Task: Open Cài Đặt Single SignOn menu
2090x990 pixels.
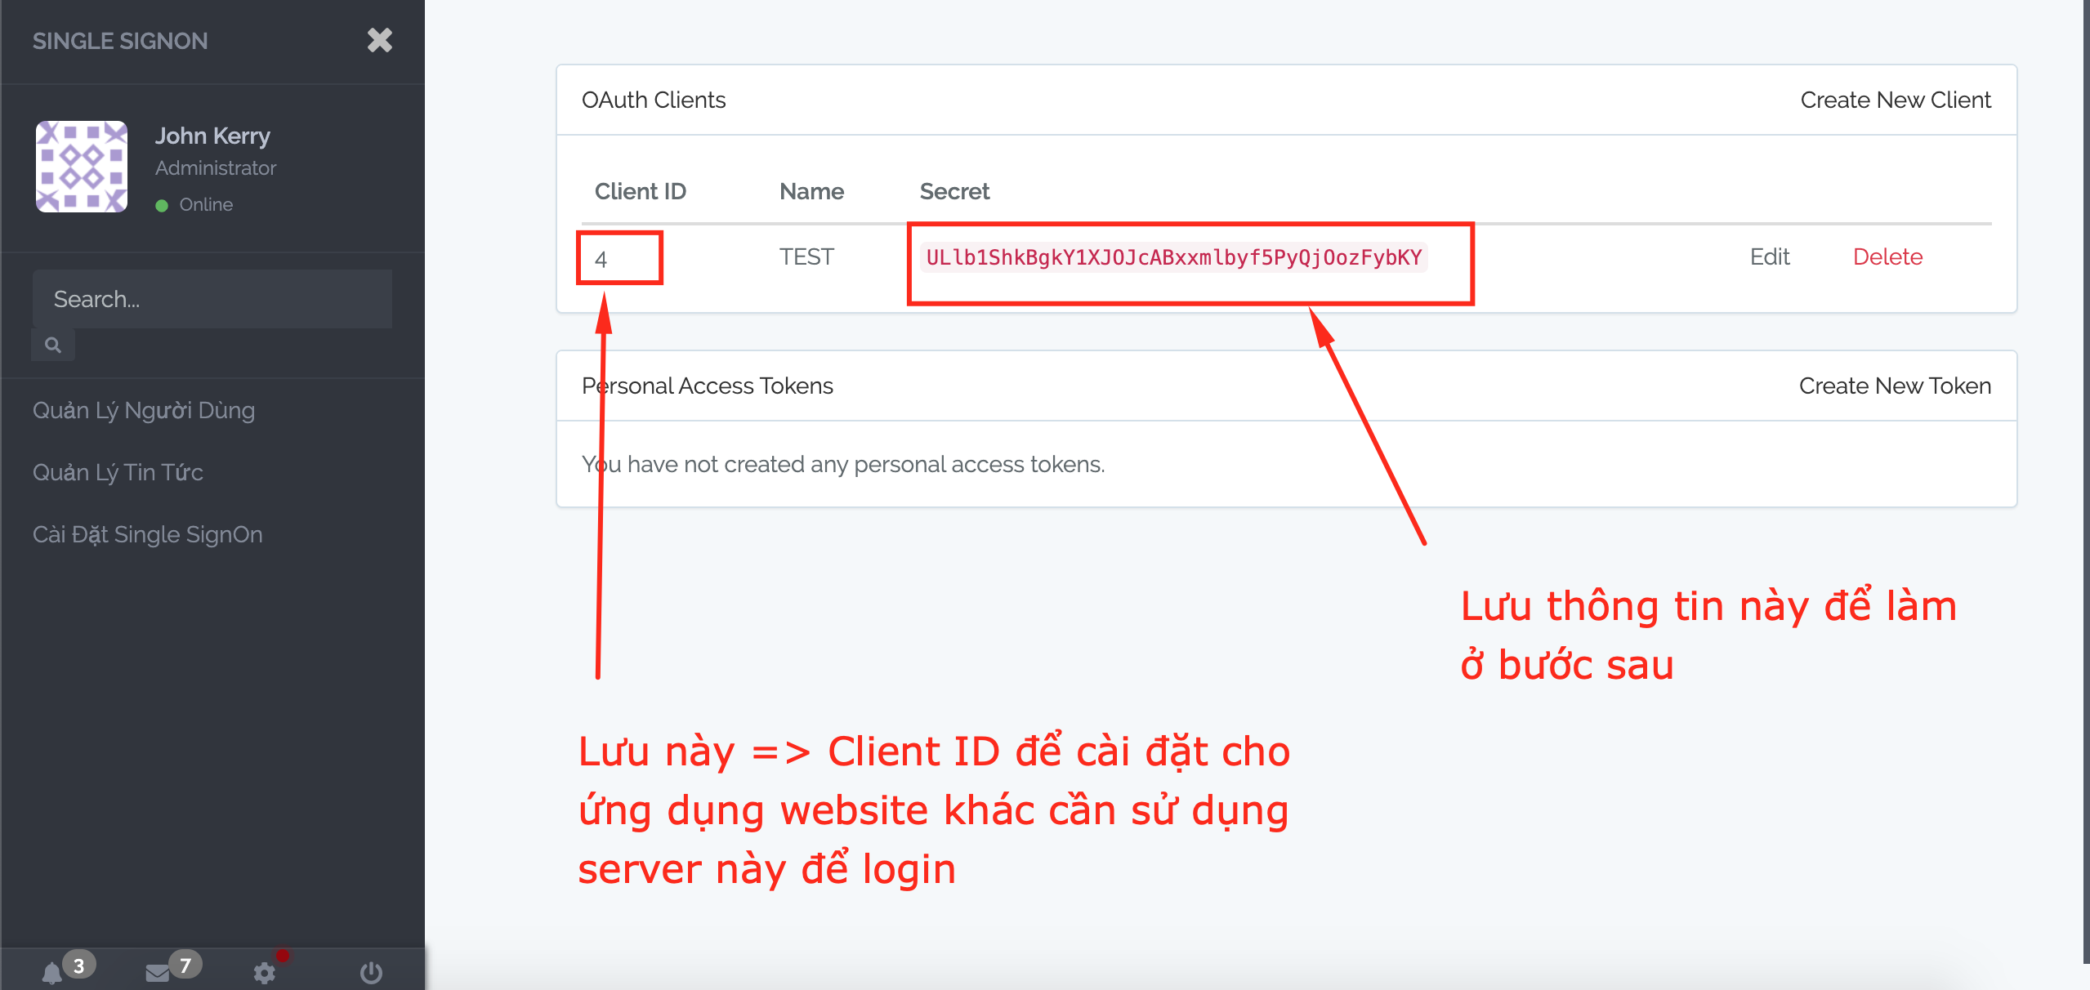Action: [148, 534]
